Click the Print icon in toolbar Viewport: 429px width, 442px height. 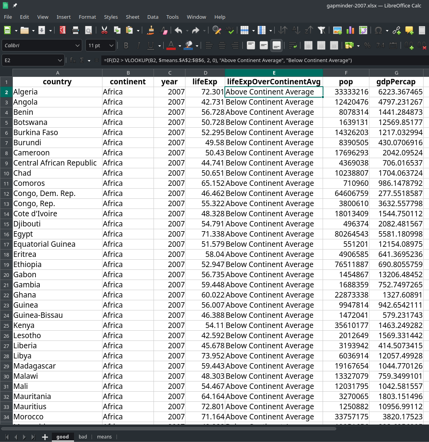[x=76, y=30]
